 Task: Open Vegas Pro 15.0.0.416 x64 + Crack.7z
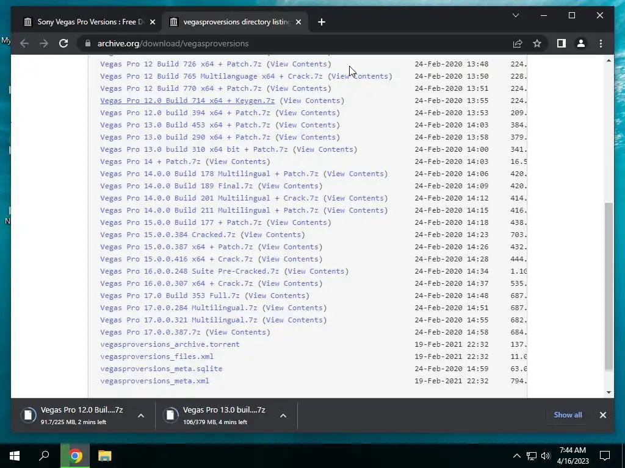(x=176, y=259)
